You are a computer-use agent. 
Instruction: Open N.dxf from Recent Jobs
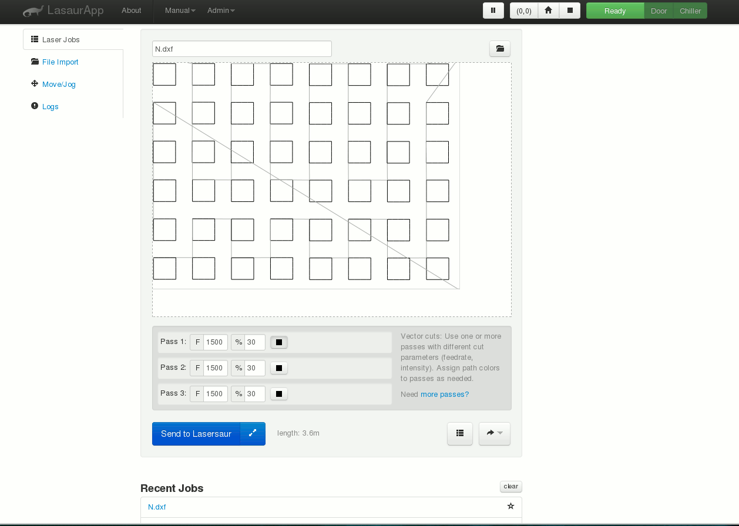pyautogui.click(x=157, y=507)
